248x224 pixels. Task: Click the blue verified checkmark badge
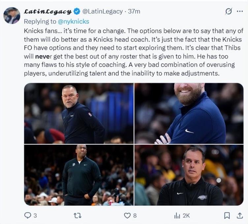(77, 11)
